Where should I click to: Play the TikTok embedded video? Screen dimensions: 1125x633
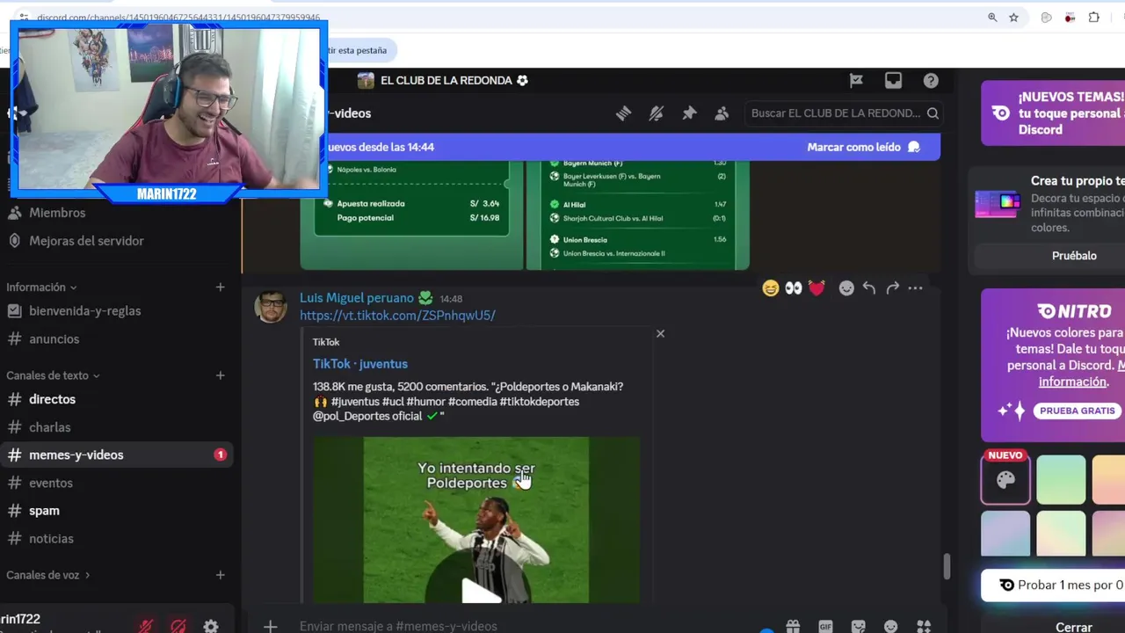(481, 591)
